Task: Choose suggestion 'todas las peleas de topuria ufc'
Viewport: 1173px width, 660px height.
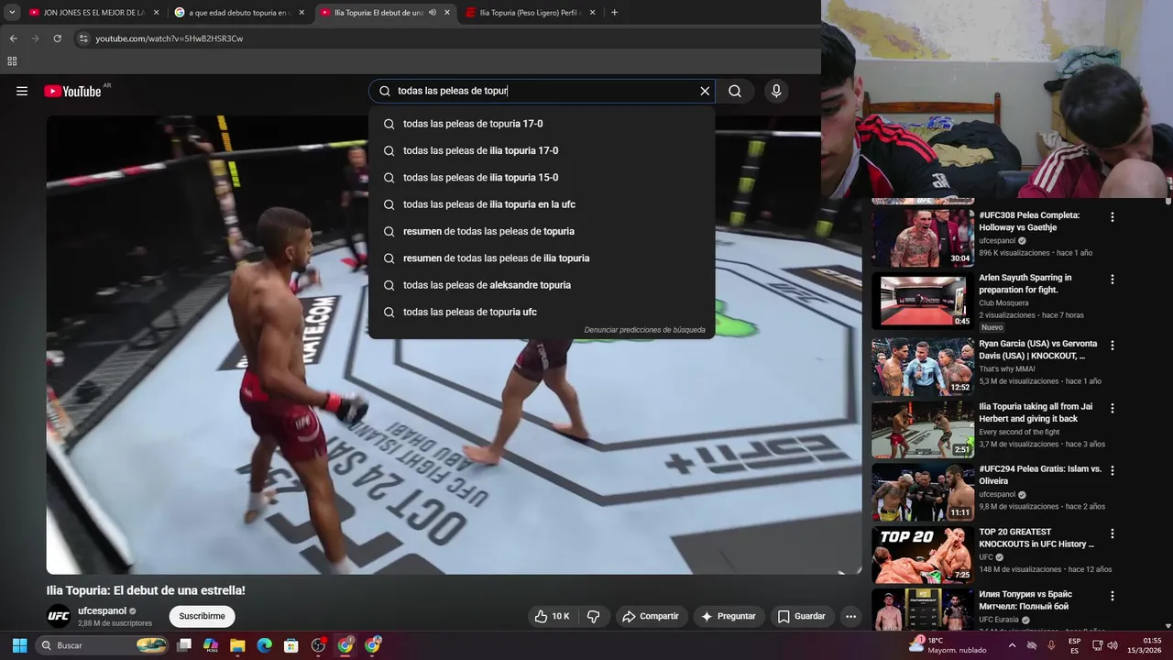Action: pyautogui.click(x=542, y=312)
